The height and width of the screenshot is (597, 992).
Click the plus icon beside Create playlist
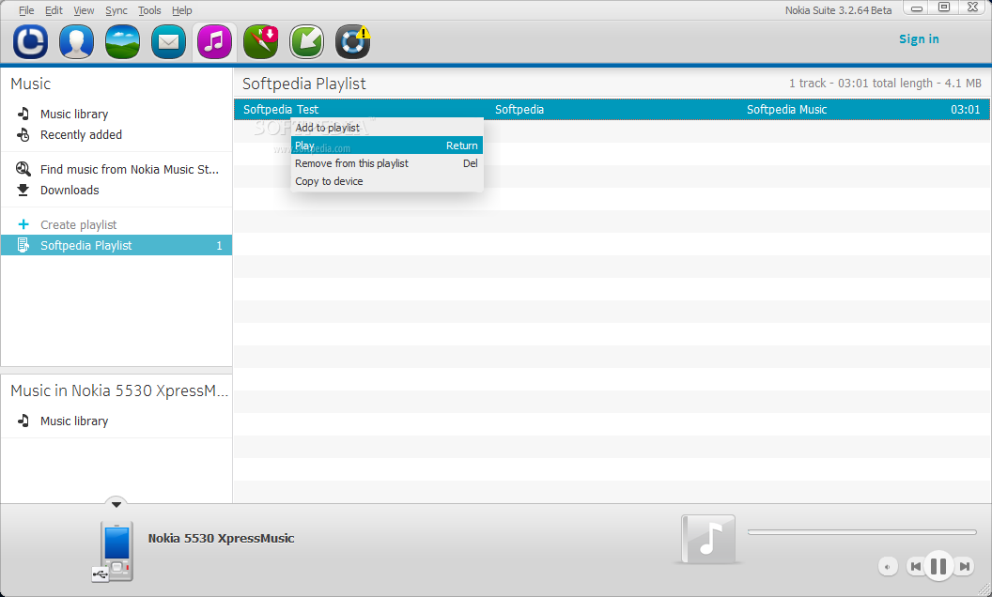coord(23,224)
